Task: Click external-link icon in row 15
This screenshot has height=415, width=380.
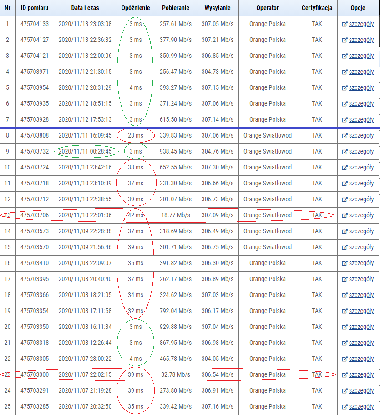Action: coord(345,247)
